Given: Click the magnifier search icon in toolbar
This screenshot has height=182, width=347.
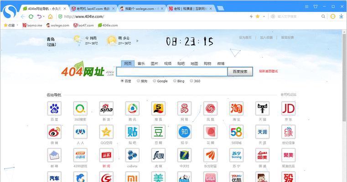Looking at the screenshot, I should click(323, 16).
